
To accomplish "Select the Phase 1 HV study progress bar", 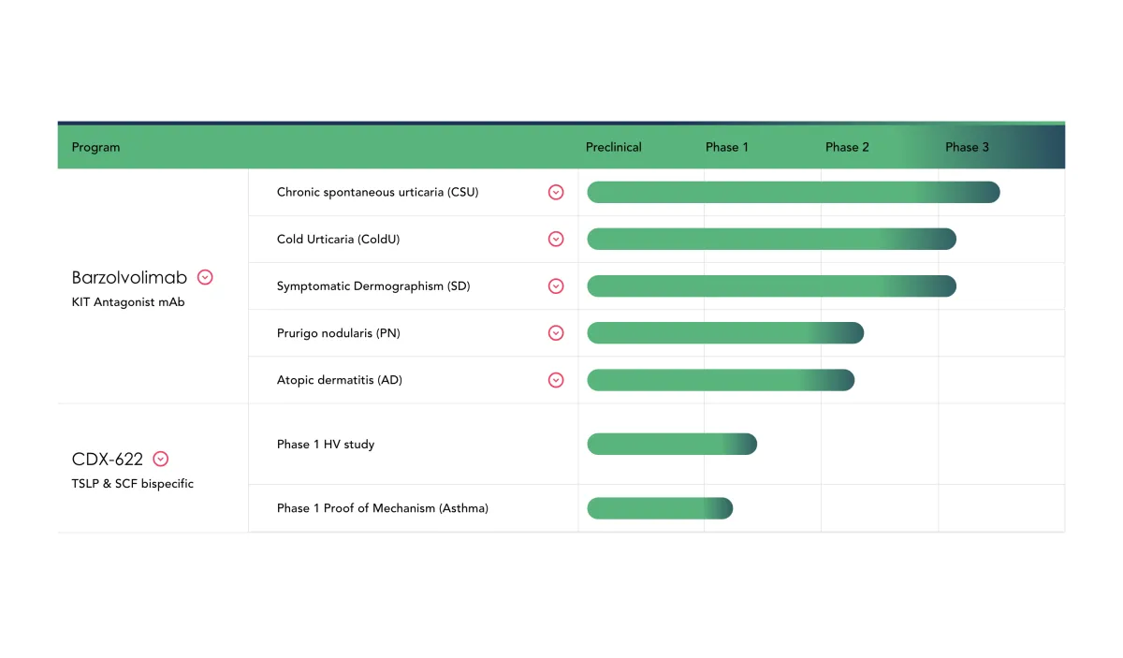I will [x=671, y=444].
